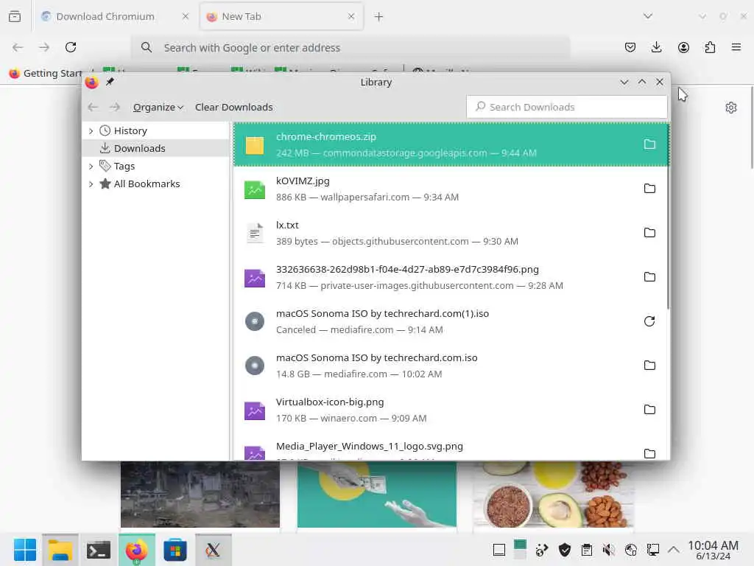754x566 pixels.
Task: Expand the History tree node
Action: click(x=91, y=131)
